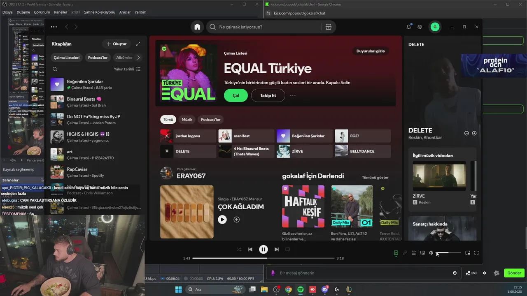527x296 pixels.
Task: Open OBS Dosya menu
Action: coord(7,12)
